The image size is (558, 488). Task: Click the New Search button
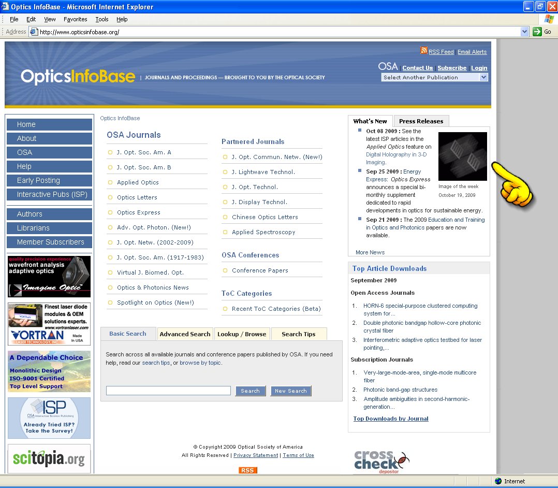tap(291, 391)
